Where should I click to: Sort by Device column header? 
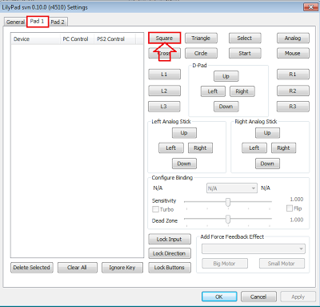pos(35,39)
